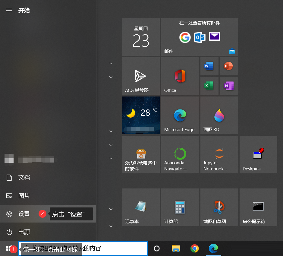
Task: Expand the chevron beside the weather tile bottom
Action: [x=111, y=131]
